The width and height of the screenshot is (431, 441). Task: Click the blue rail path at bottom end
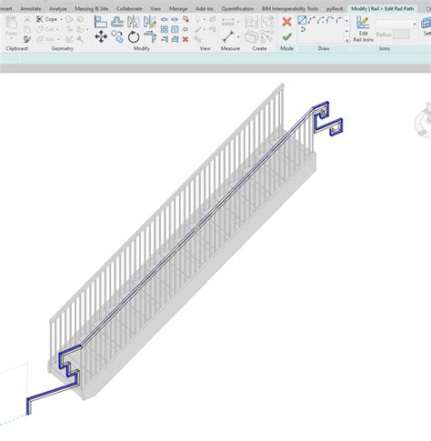[29, 406]
